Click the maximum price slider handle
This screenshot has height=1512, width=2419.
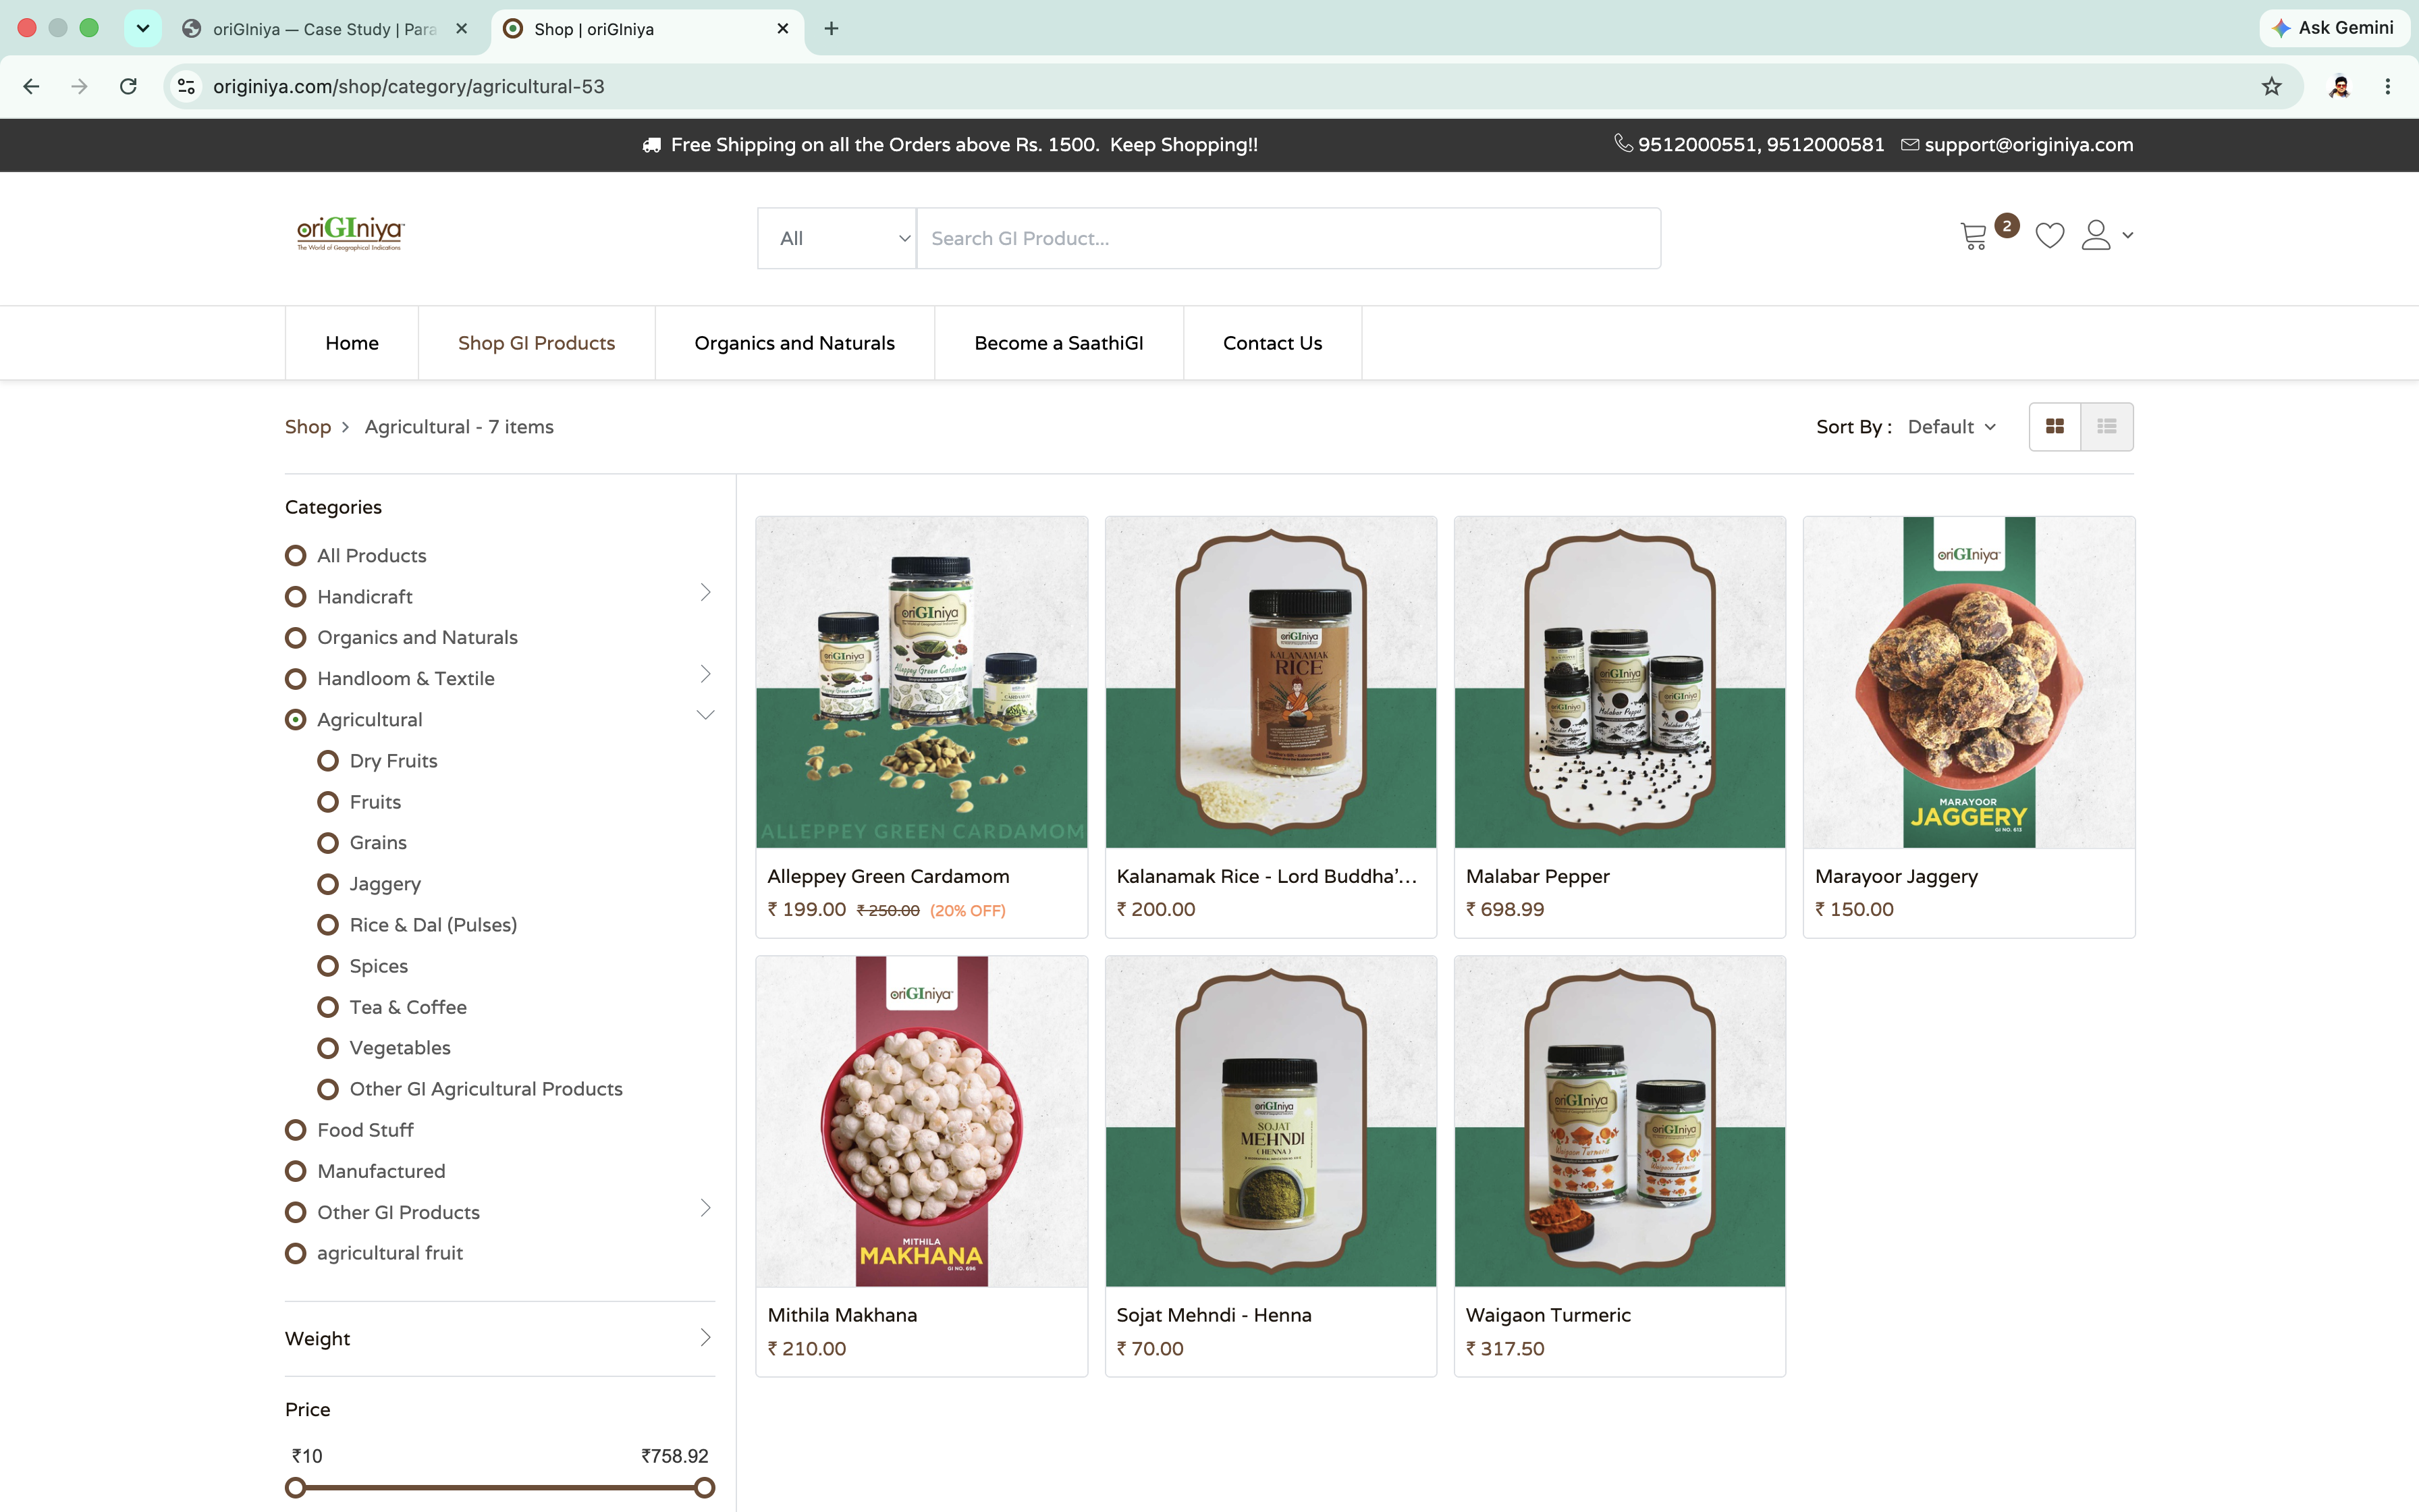coord(705,1488)
